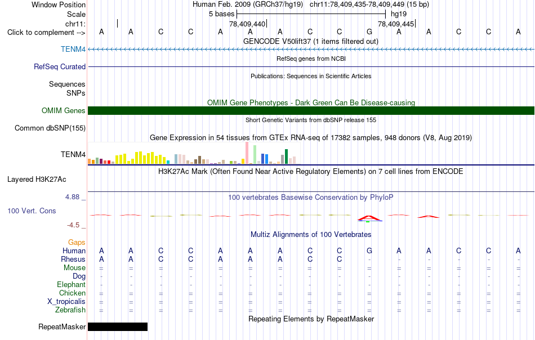Click the dark green OMIM gene bar
The image size is (535, 340).
tap(311, 110)
